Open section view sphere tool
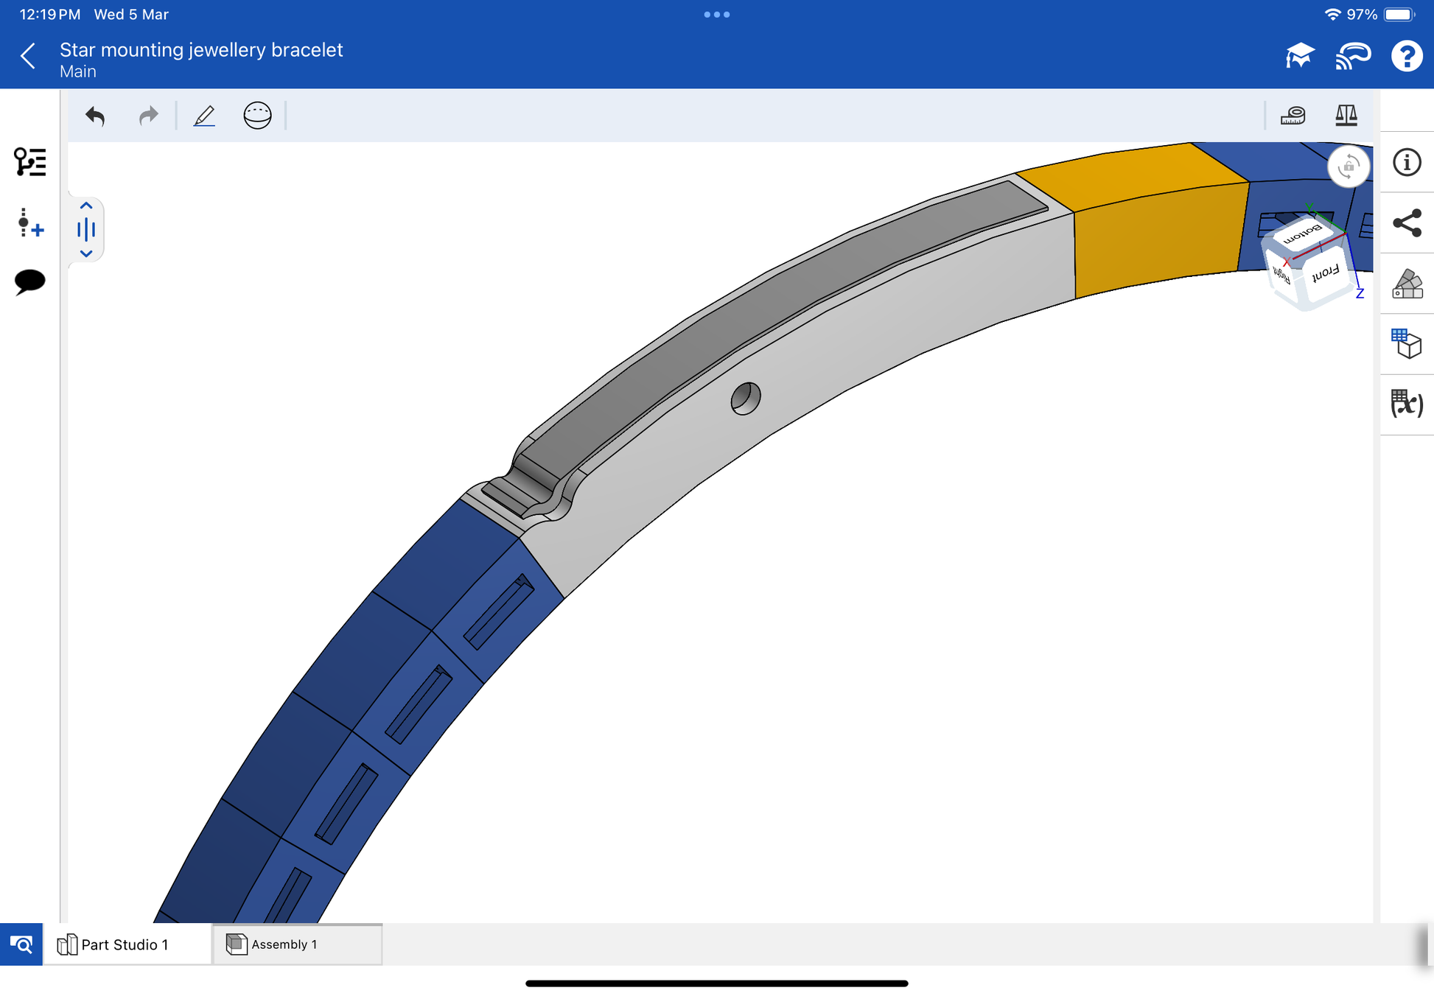 click(x=257, y=116)
